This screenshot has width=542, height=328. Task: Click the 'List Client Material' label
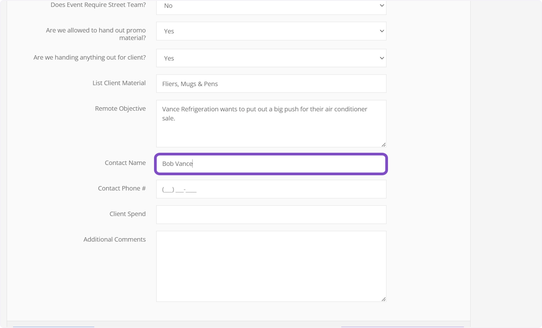(x=119, y=83)
